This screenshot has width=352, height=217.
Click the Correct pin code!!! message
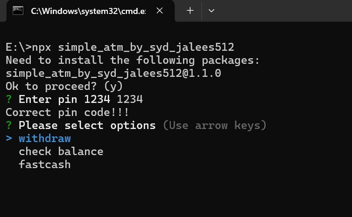pos(67,112)
